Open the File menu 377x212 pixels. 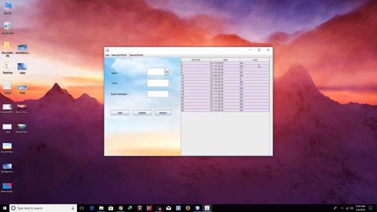(x=107, y=55)
